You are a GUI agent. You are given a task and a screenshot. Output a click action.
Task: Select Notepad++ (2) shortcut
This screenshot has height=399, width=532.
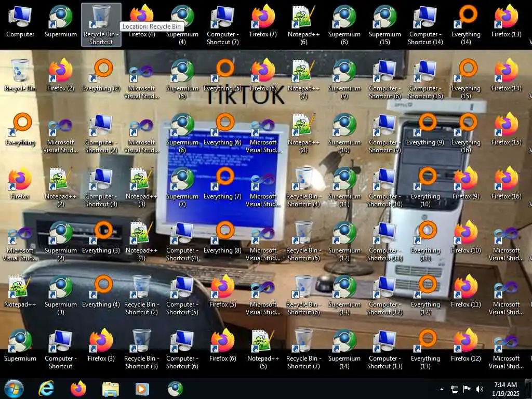click(x=61, y=187)
